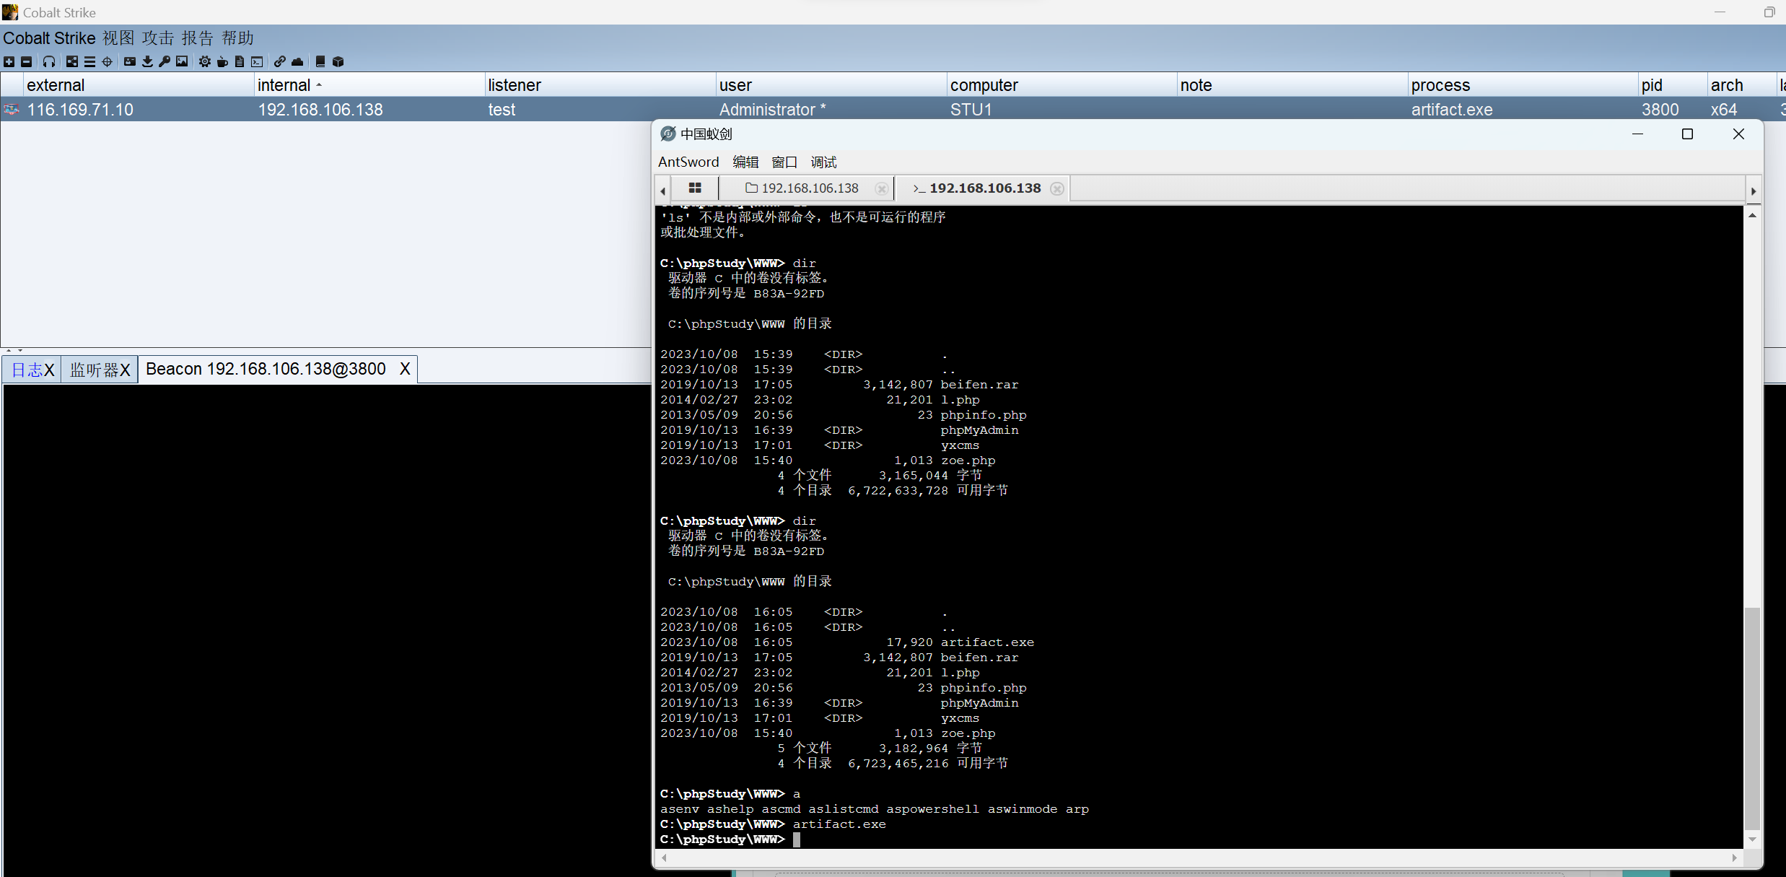Click host a file chain link icon
The width and height of the screenshot is (1786, 877).
pos(280,61)
